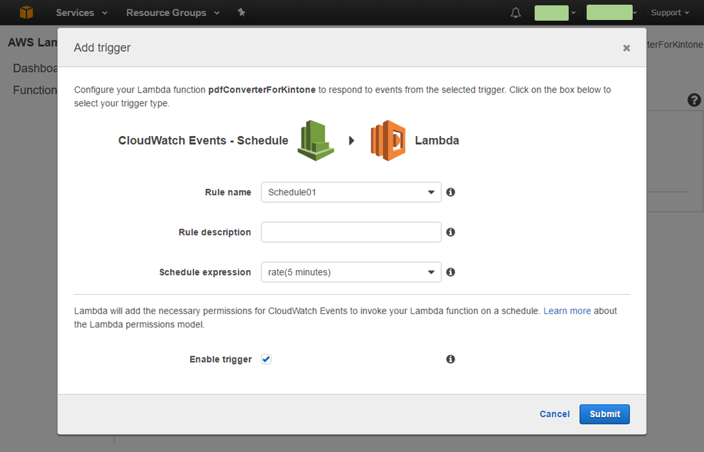This screenshot has height=452, width=704.
Task: Click the AWS Lambda heading
Action: pos(33,43)
